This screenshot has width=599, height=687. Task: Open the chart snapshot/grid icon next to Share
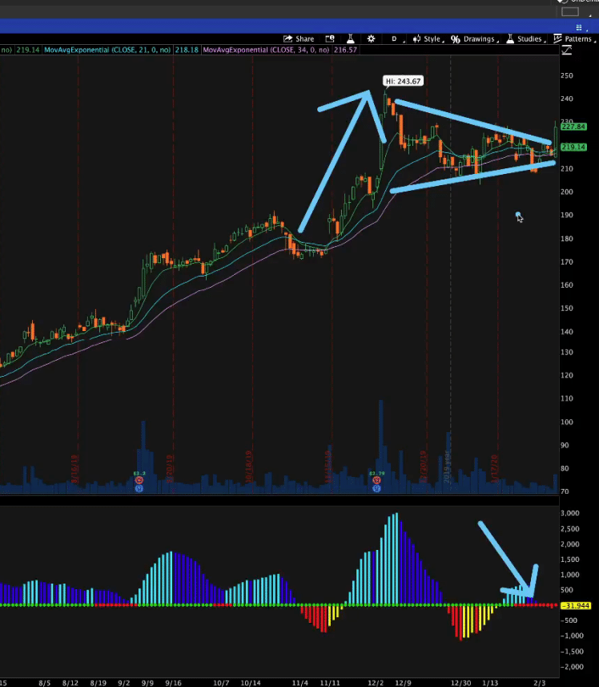coord(330,39)
